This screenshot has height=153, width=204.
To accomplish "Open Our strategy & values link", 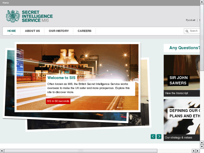I will (x=178, y=138).
